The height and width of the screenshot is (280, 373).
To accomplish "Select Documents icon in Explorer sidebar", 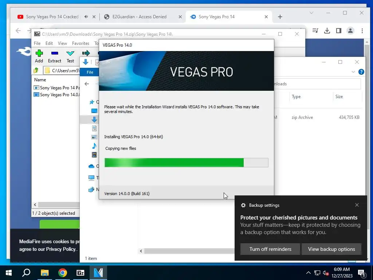I will coord(94,128).
